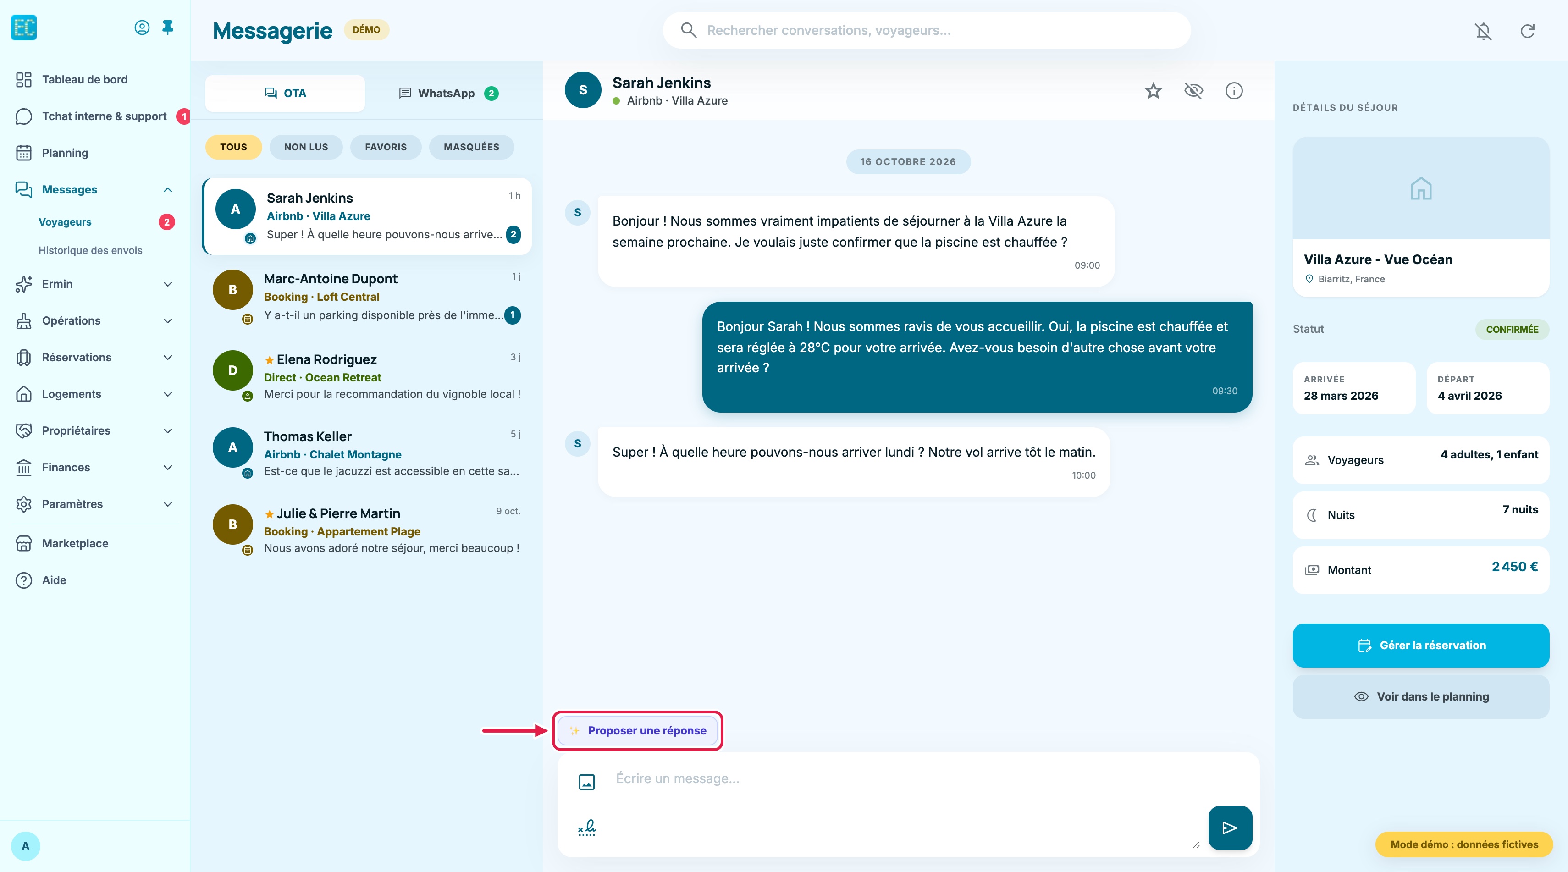
Task: Attach an image using the picture icon
Action: pyautogui.click(x=587, y=782)
